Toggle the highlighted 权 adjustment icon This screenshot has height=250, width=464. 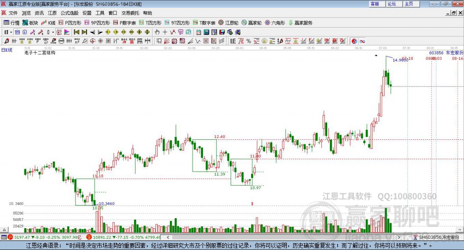[x=59, y=32]
